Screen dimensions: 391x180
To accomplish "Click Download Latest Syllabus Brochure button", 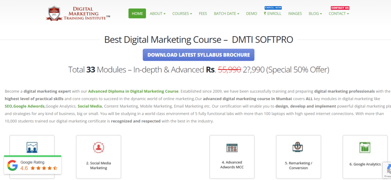I will tap(199, 55).
